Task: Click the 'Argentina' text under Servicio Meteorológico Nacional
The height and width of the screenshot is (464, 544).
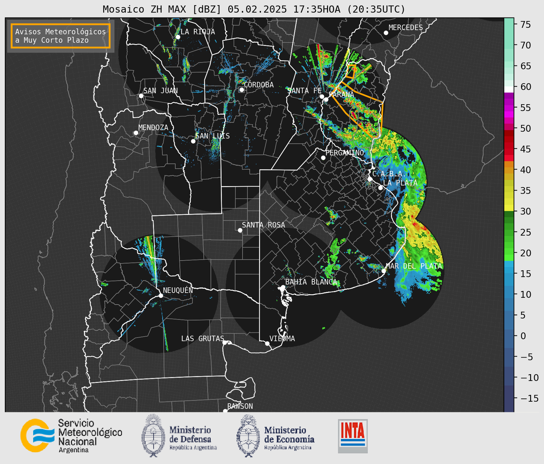Action: [74, 450]
